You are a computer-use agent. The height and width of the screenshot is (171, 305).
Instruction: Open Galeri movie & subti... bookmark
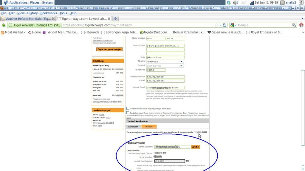pos(226,32)
